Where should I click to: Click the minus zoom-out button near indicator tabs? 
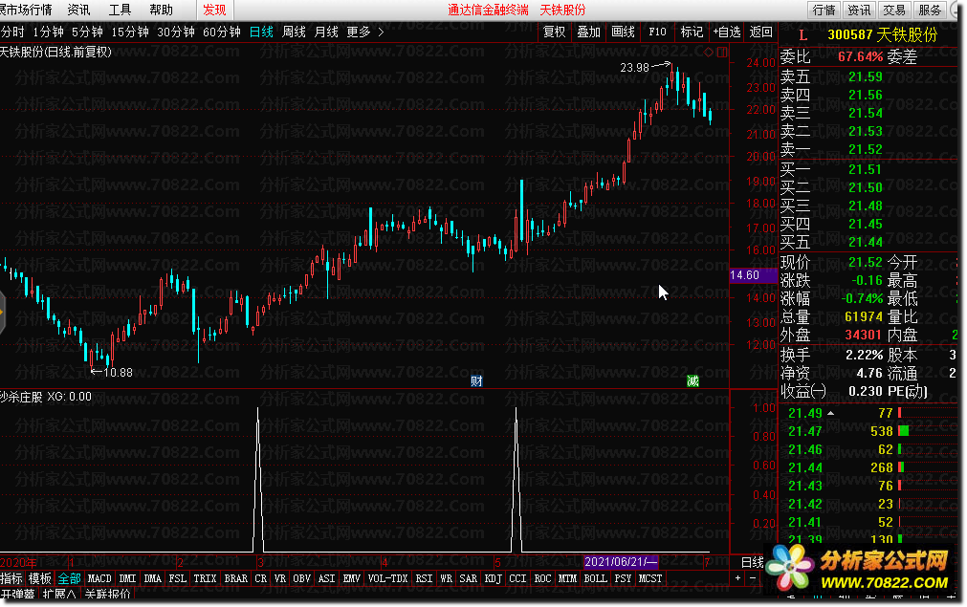(753, 578)
